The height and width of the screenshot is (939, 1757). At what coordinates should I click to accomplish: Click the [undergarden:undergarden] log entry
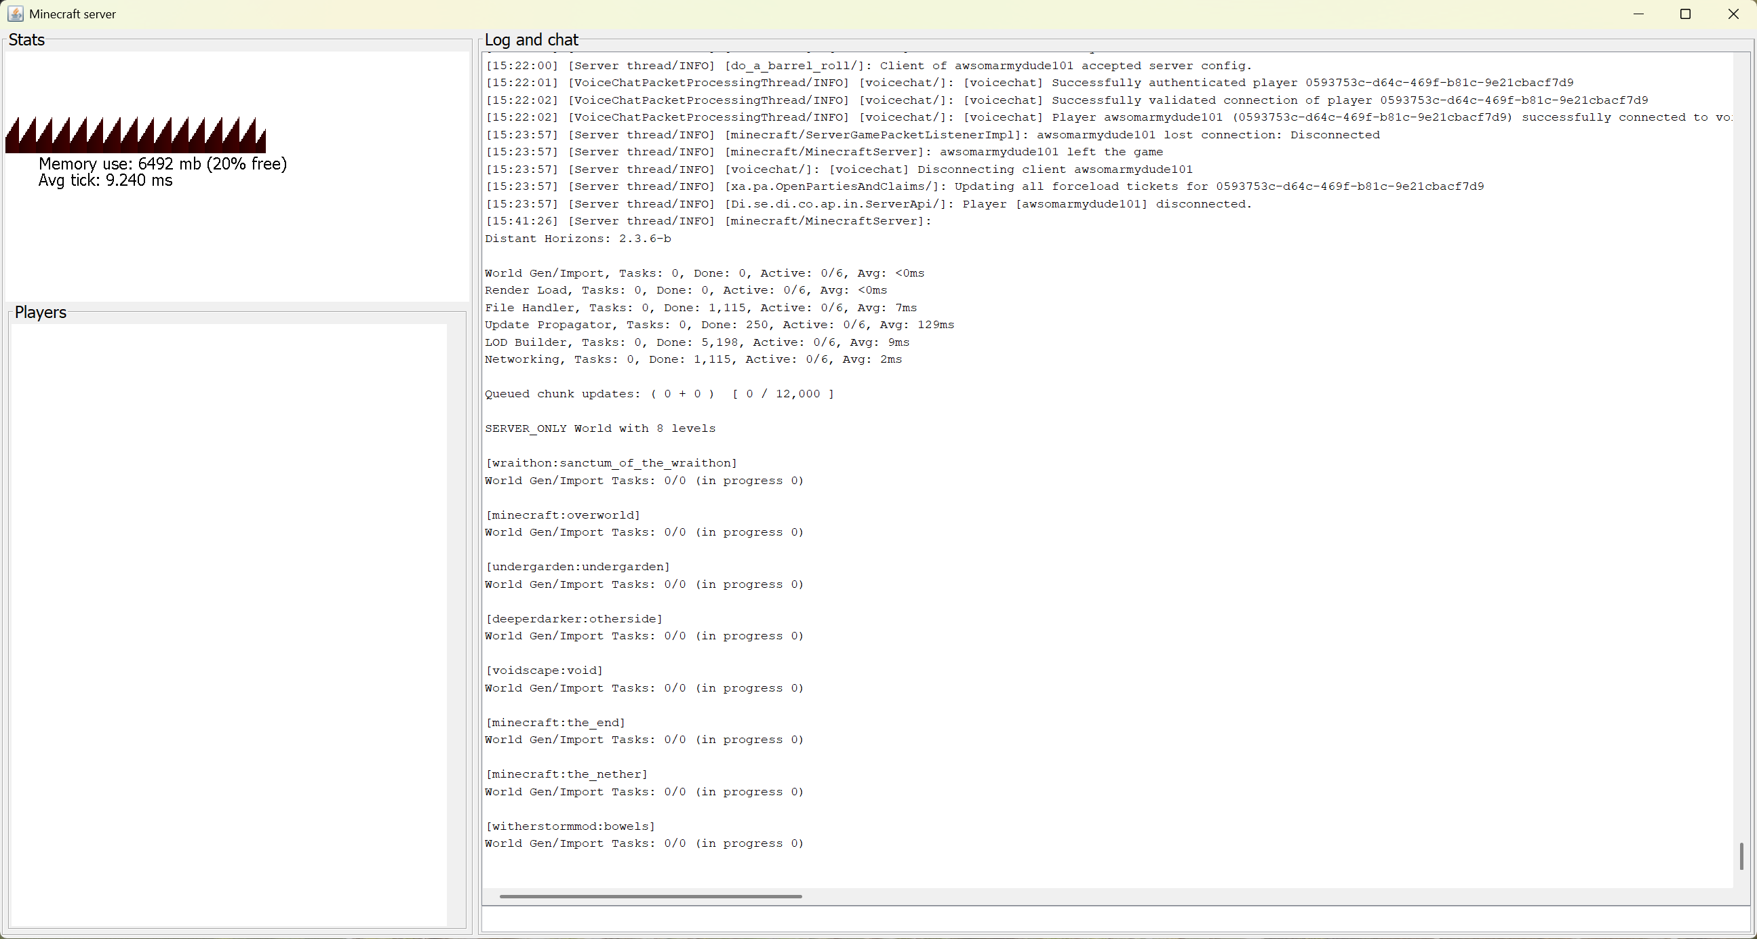[578, 567]
